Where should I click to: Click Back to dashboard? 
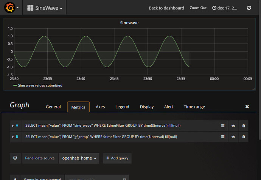(x=166, y=8)
